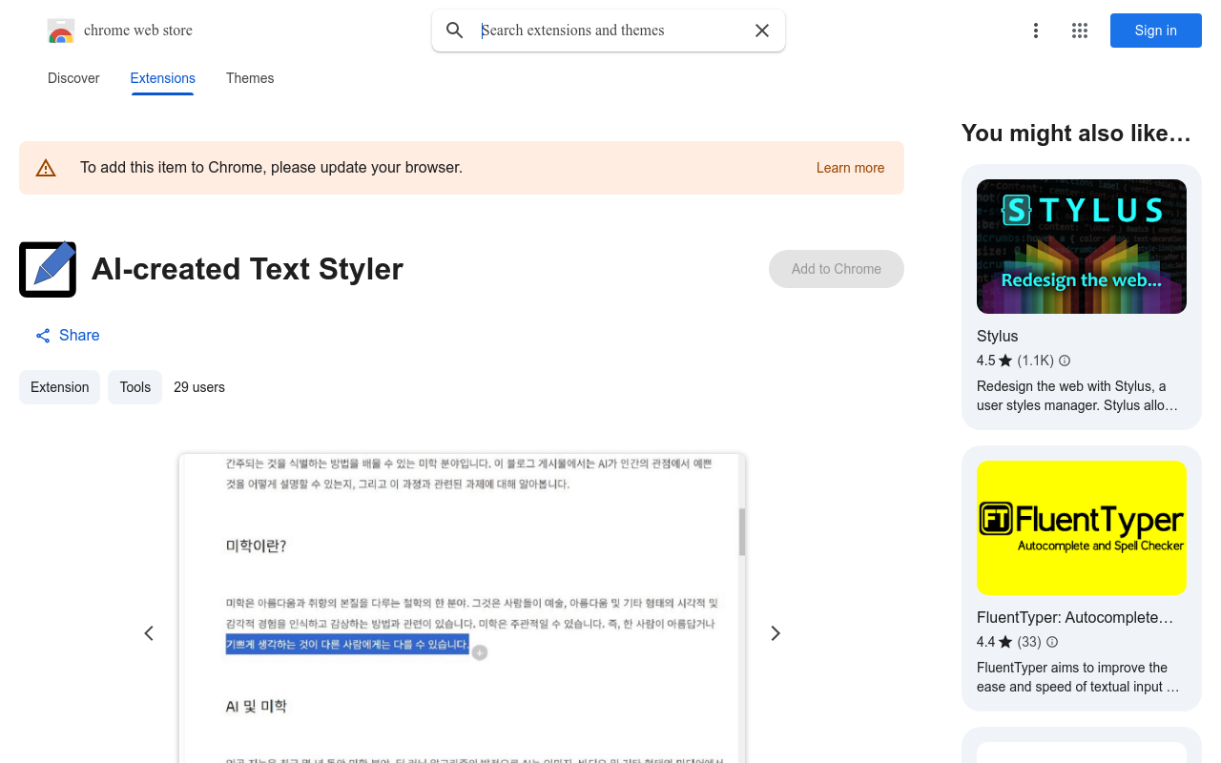Select the Extensions tab
This screenshot has width=1221, height=763.
coord(163,78)
